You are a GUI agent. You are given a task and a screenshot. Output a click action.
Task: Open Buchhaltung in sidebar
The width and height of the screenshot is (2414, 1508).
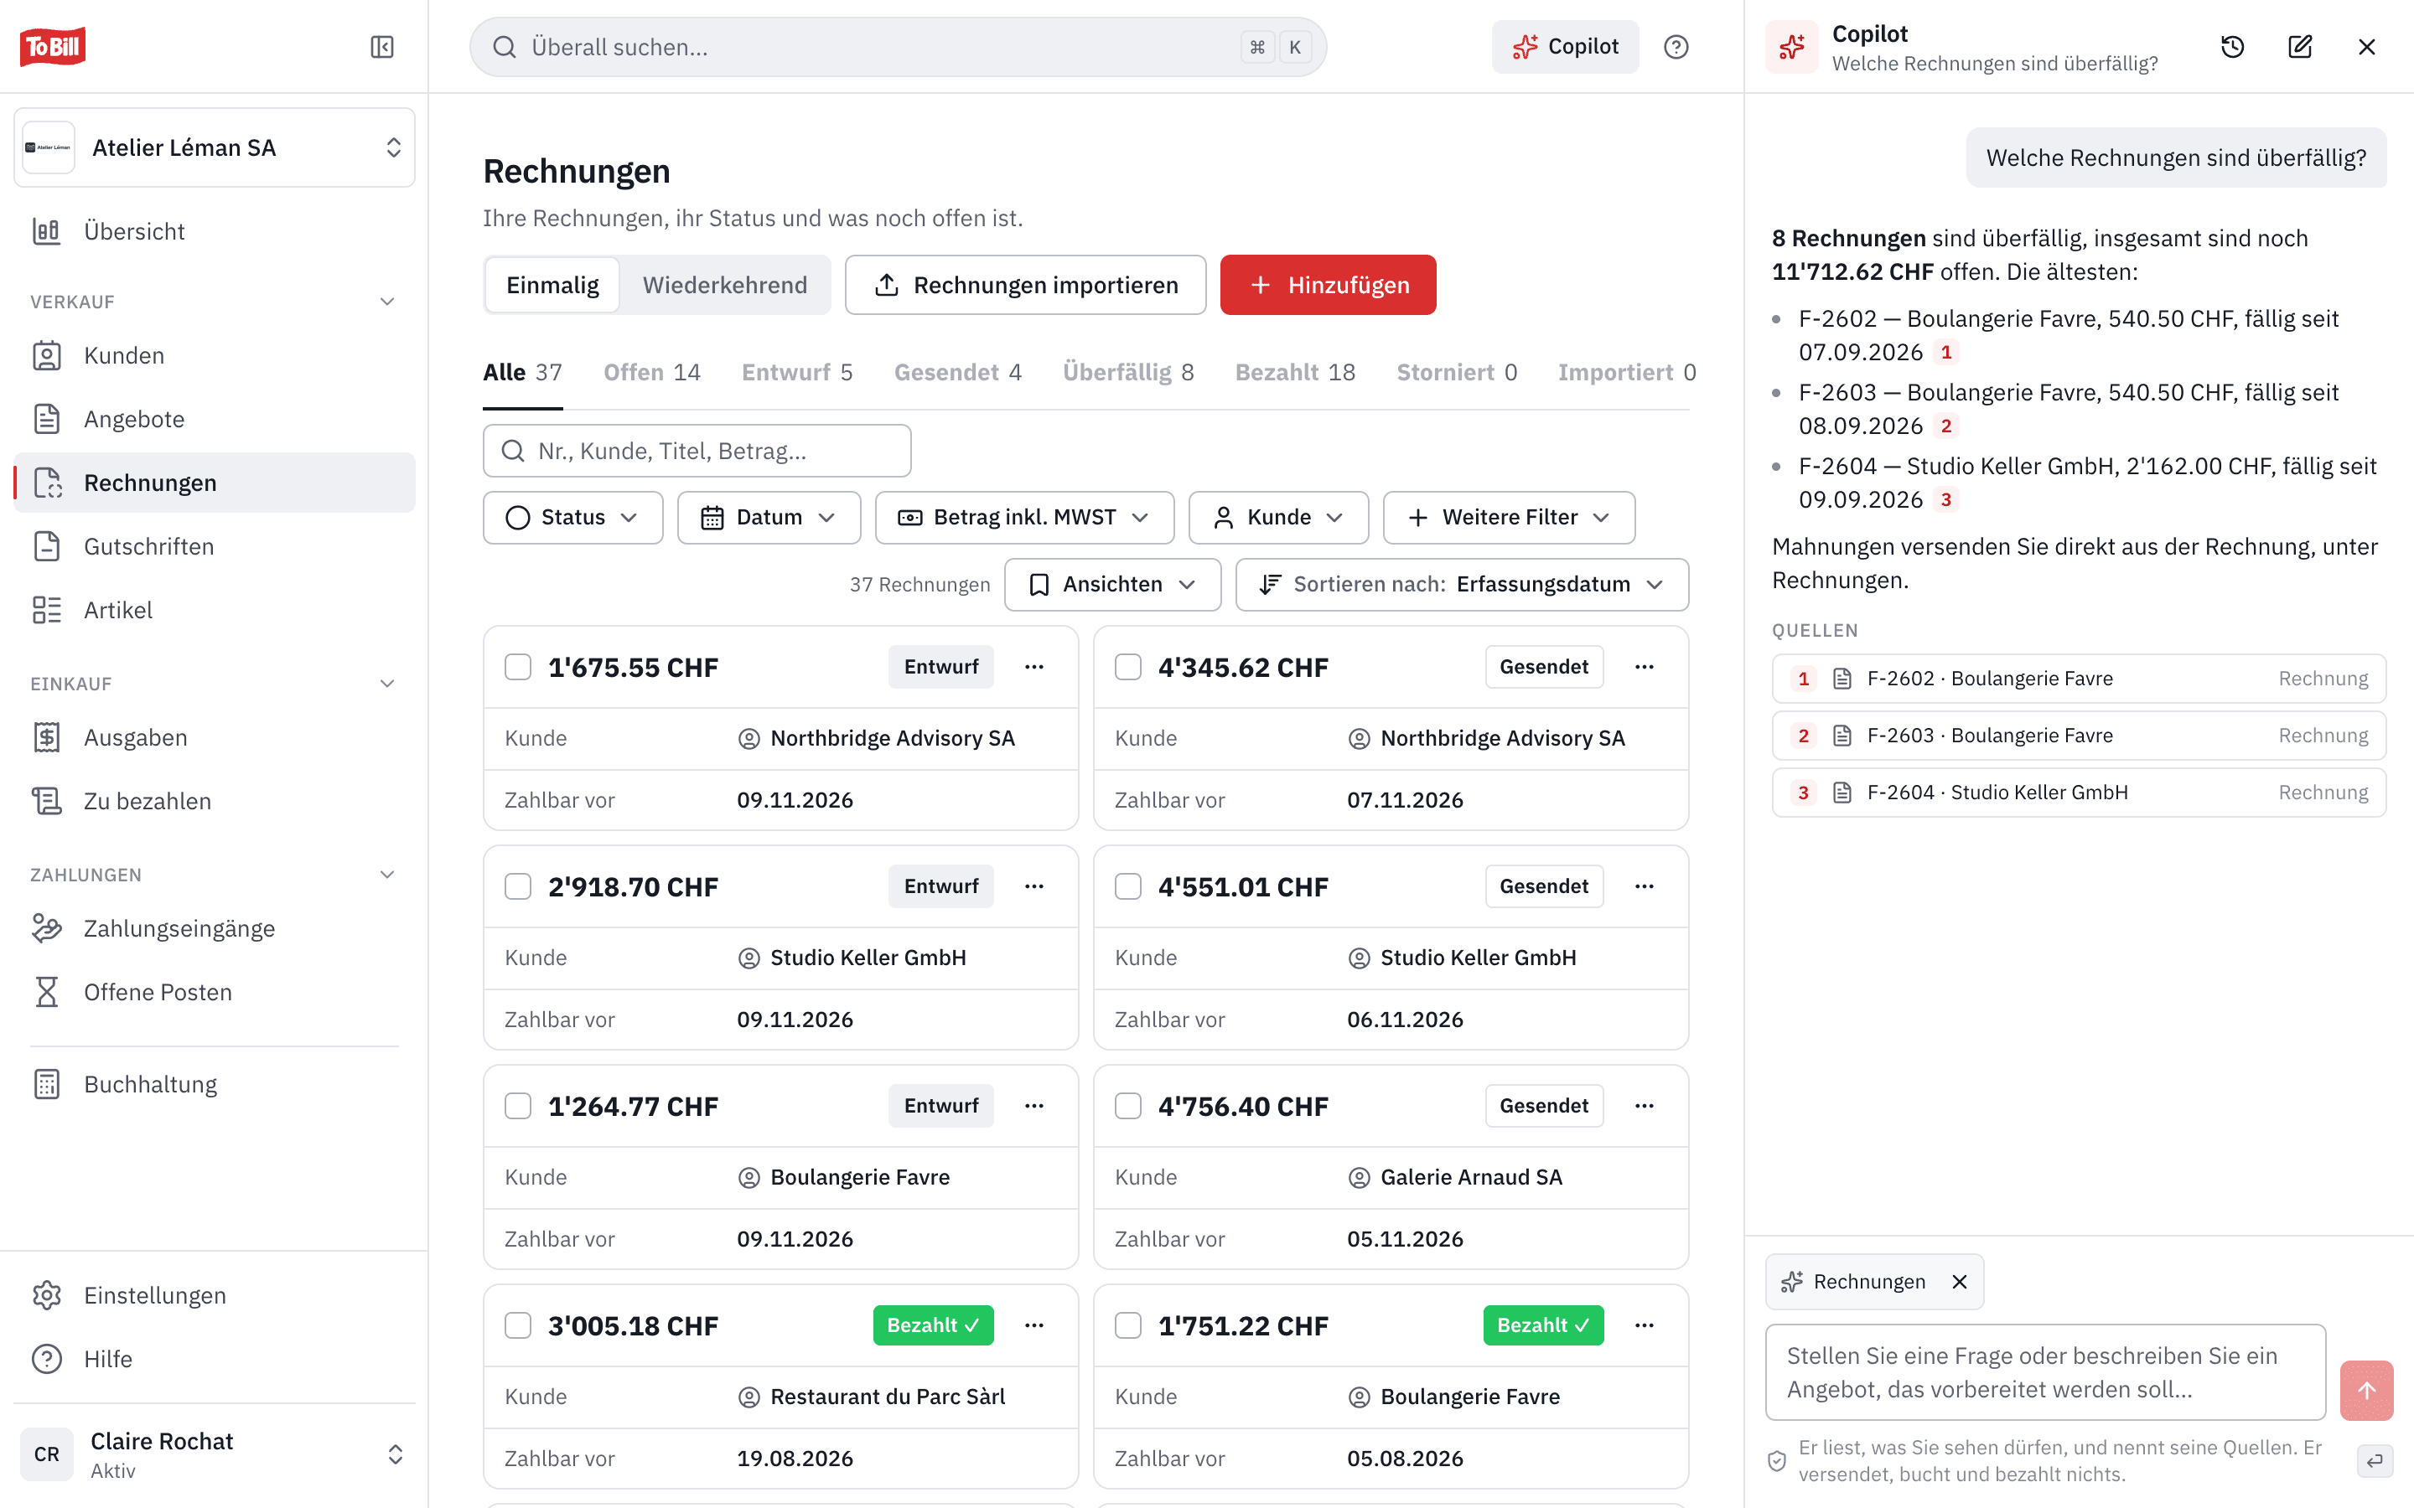tap(215, 1084)
